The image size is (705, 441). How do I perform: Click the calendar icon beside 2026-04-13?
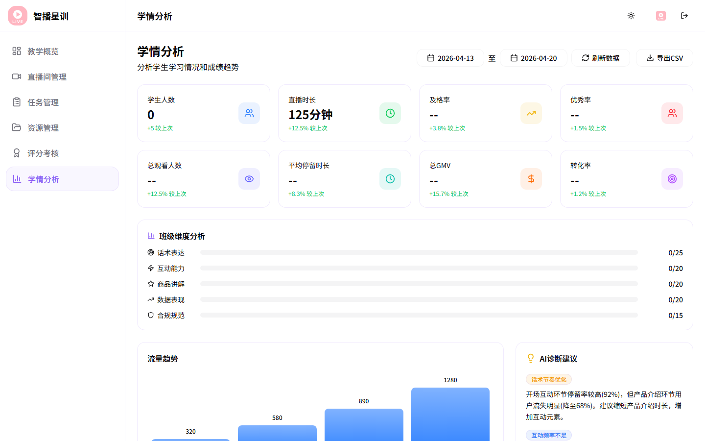tap(431, 58)
